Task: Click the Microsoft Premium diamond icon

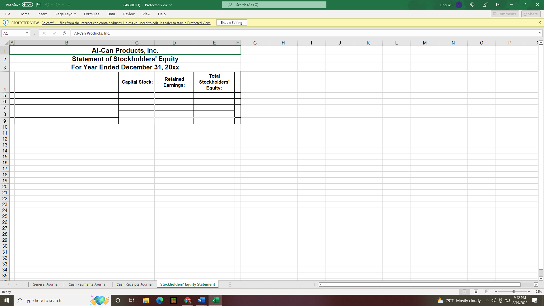Action: tap(472, 5)
